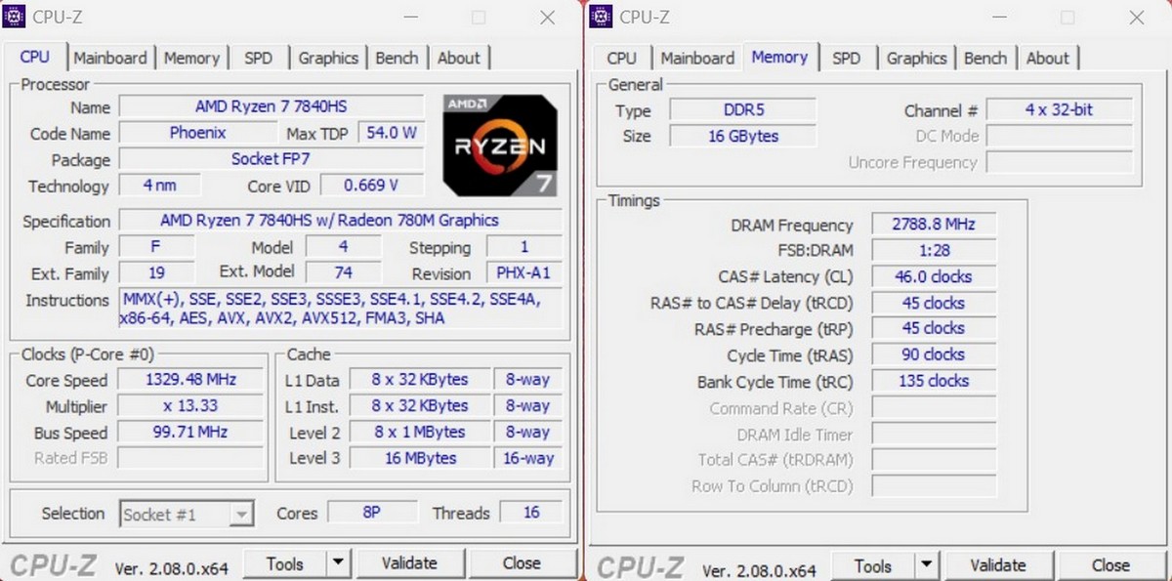Viewport: 1172px width, 581px height.
Task: Open Graphics tab in right CPU-Z window
Action: point(916,58)
